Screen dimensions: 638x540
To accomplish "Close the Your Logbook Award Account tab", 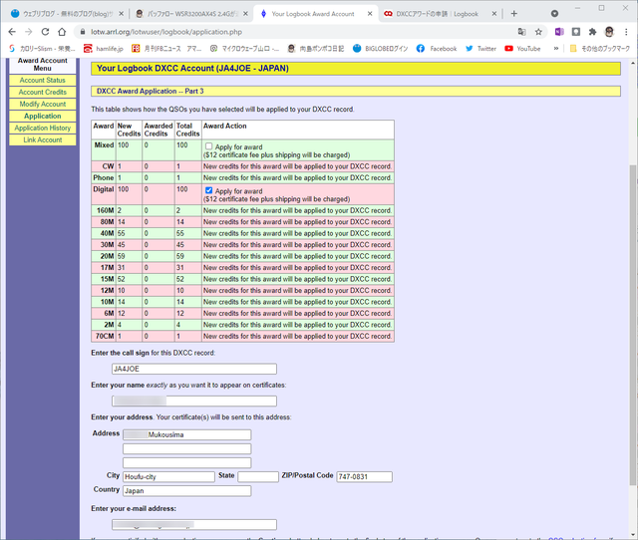I will tap(370, 14).
